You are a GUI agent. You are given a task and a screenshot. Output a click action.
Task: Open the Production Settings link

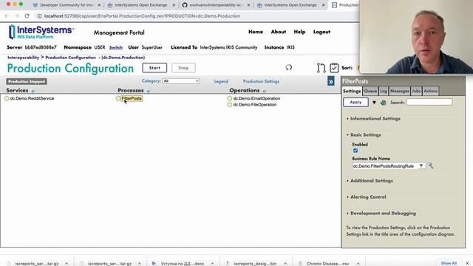pyautogui.click(x=261, y=81)
